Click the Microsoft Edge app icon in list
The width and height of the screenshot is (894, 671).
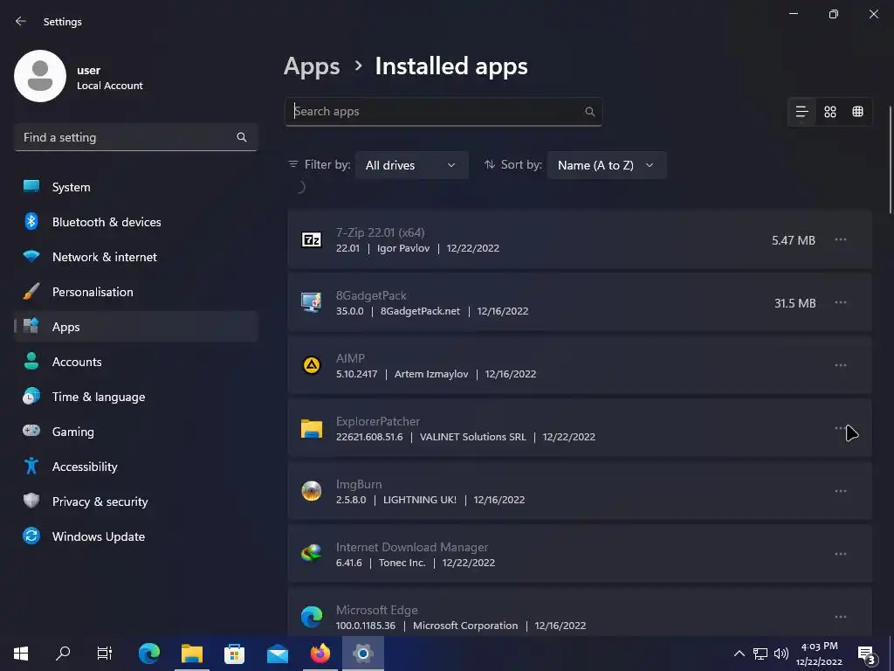(x=312, y=617)
